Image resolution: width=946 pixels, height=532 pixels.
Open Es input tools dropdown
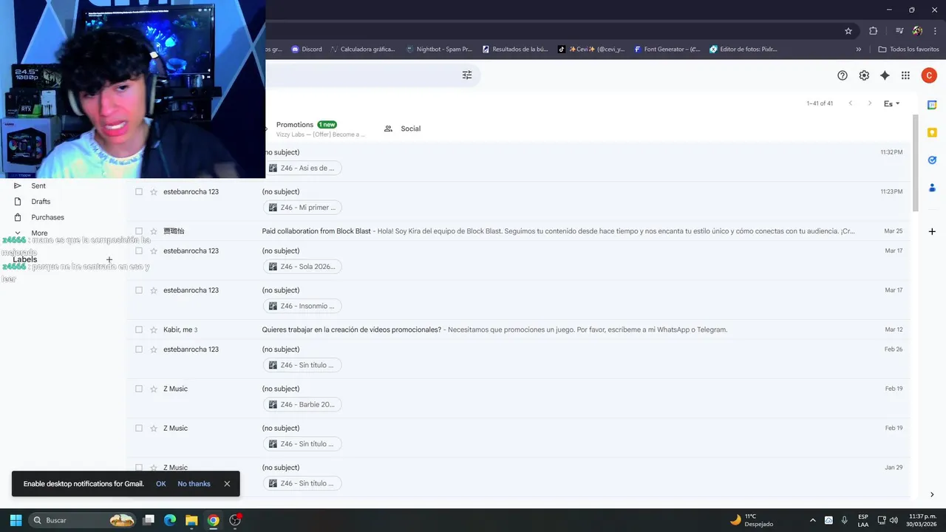click(892, 103)
